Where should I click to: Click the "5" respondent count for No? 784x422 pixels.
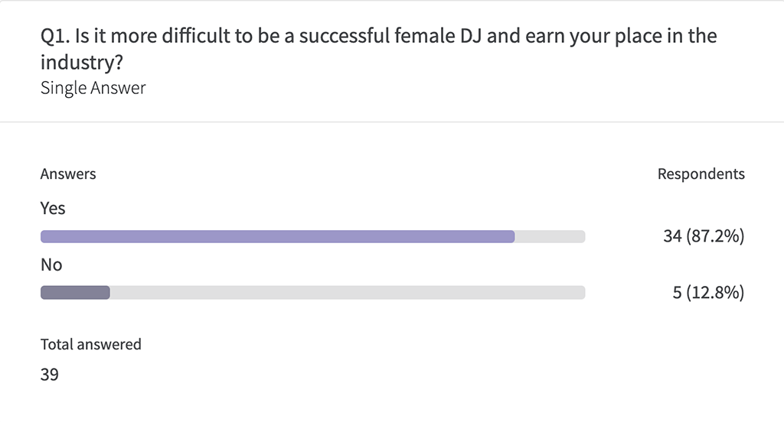tap(677, 293)
